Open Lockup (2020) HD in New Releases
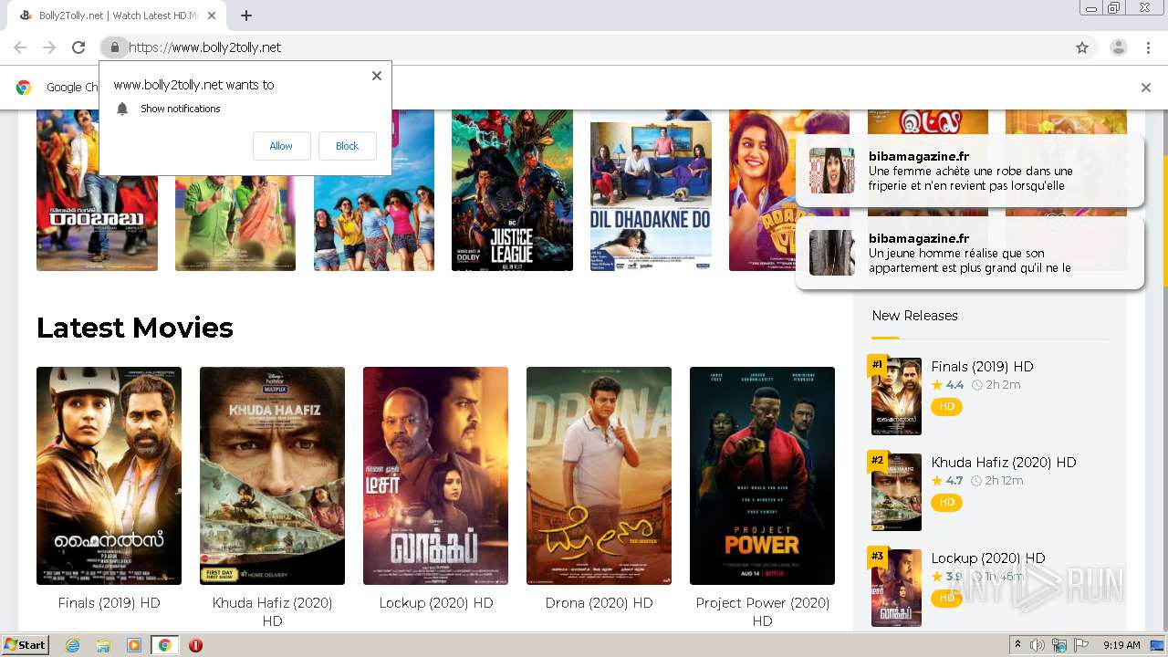Image resolution: width=1168 pixels, height=657 pixels. (x=988, y=558)
